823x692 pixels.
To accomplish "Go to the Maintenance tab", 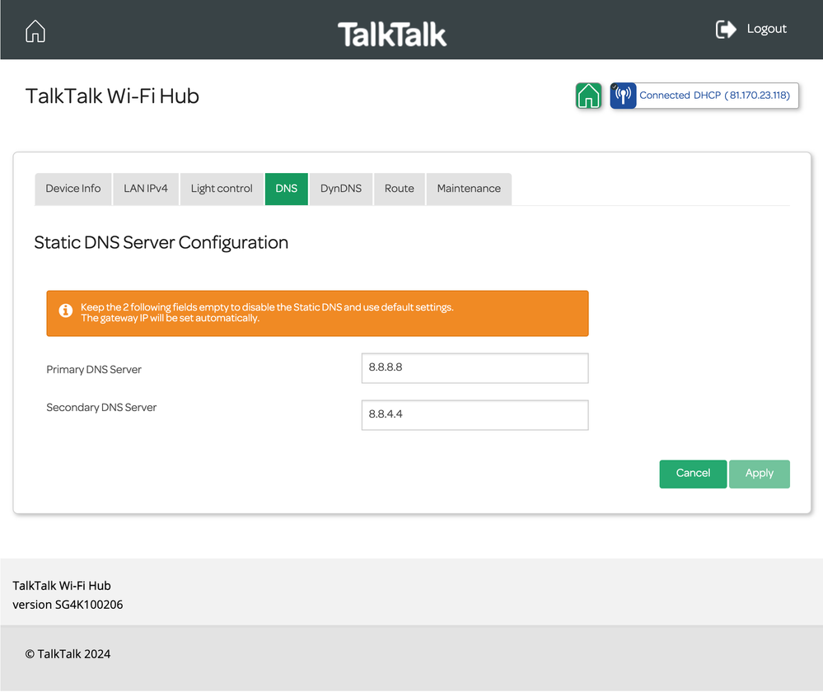I will 469,189.
